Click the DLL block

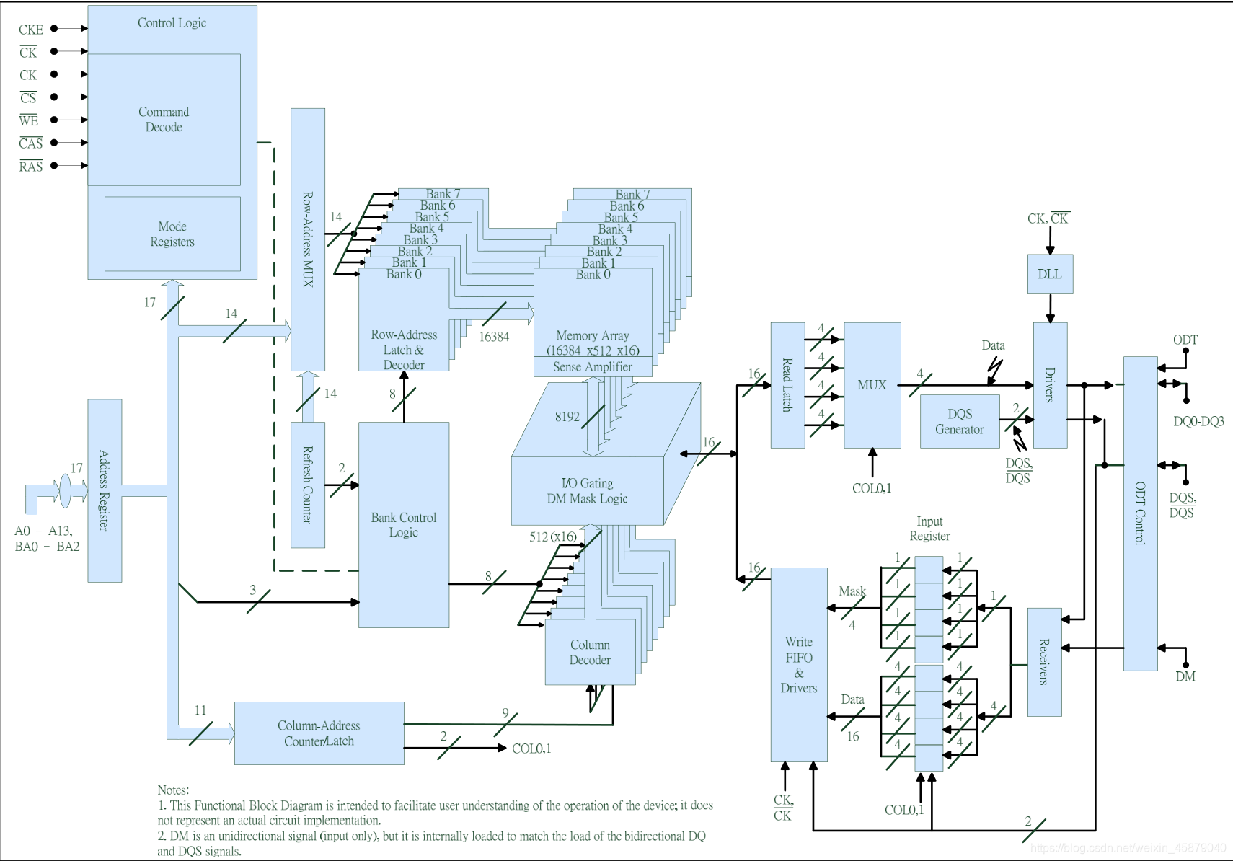point(1050,274)
